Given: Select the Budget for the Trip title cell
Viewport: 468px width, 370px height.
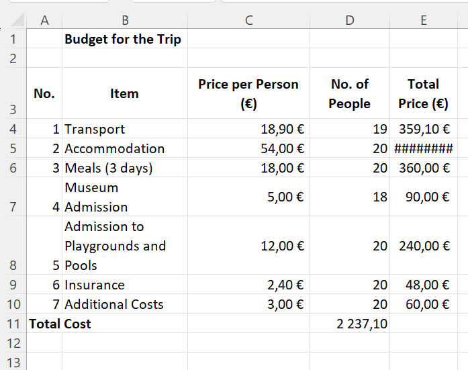Looking at the screenshot, I should tap(123, 39).
